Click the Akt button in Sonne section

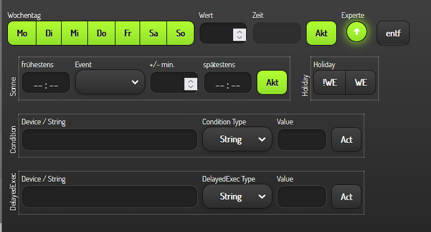272,82
